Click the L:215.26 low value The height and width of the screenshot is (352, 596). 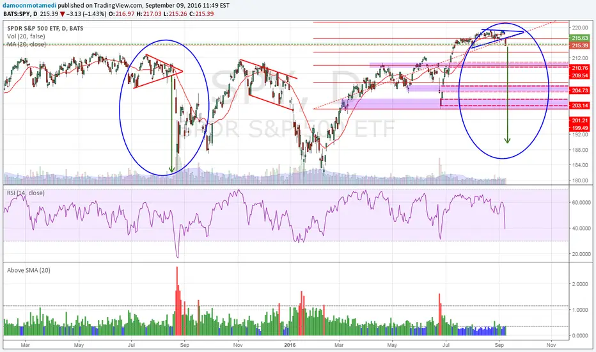(176, 13)
